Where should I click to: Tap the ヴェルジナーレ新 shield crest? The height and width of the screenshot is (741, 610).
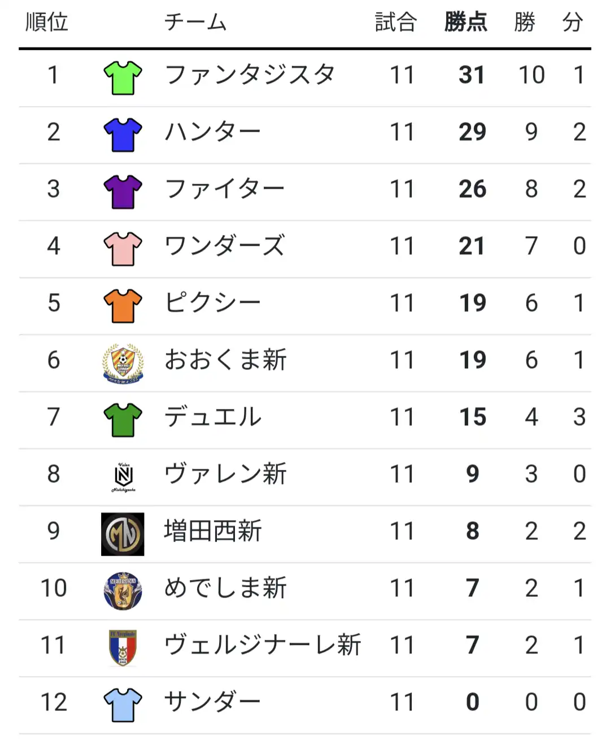(x=123, y=648)
